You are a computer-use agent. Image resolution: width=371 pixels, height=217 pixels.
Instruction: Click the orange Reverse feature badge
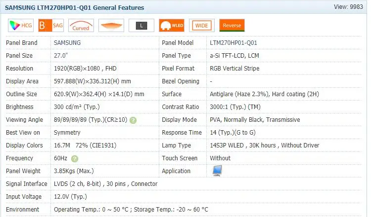coord(232,25)
